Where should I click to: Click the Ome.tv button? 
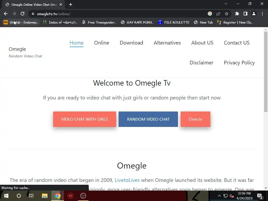point(195,119)
